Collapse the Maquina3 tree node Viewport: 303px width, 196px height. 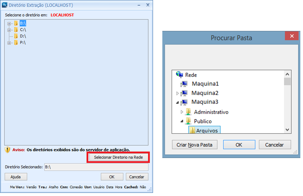177,102
